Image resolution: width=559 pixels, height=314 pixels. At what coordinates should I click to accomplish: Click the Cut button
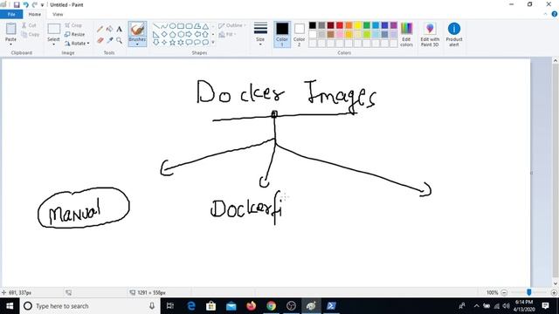[29, 25]
